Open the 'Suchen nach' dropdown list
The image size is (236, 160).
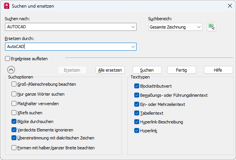tap(133, 27)
